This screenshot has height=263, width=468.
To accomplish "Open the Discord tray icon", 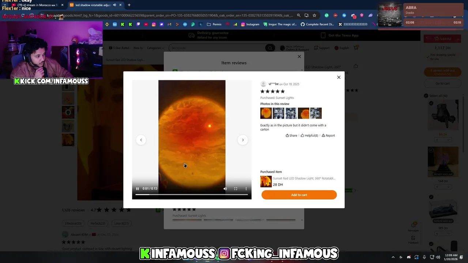I will (x=408, y=257).
